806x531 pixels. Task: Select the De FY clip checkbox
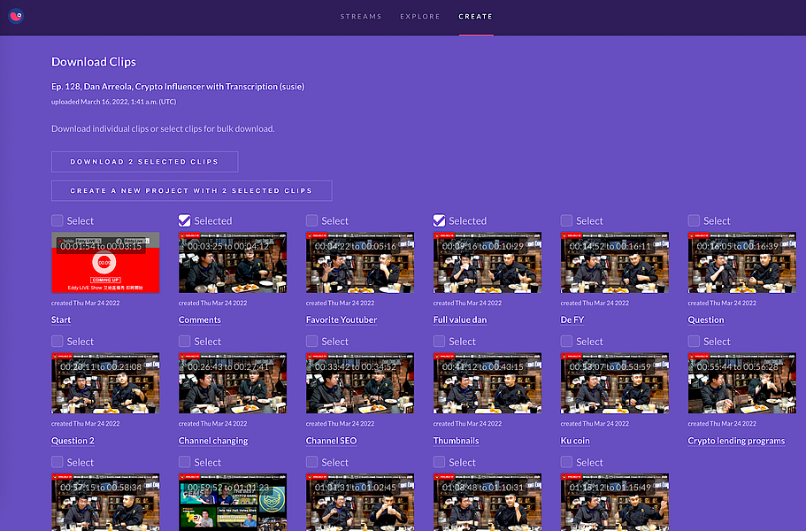click(566, 220)
